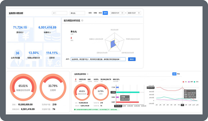Select the 本年 time range tab
Viewport: 208px width, 121px height.
(x=105, y=13)
